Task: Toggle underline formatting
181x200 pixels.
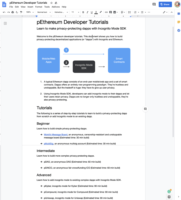Action: pyautogui.click(x=92, y=12)
